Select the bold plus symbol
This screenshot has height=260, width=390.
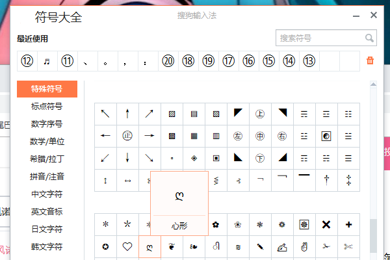click(348, 224)
